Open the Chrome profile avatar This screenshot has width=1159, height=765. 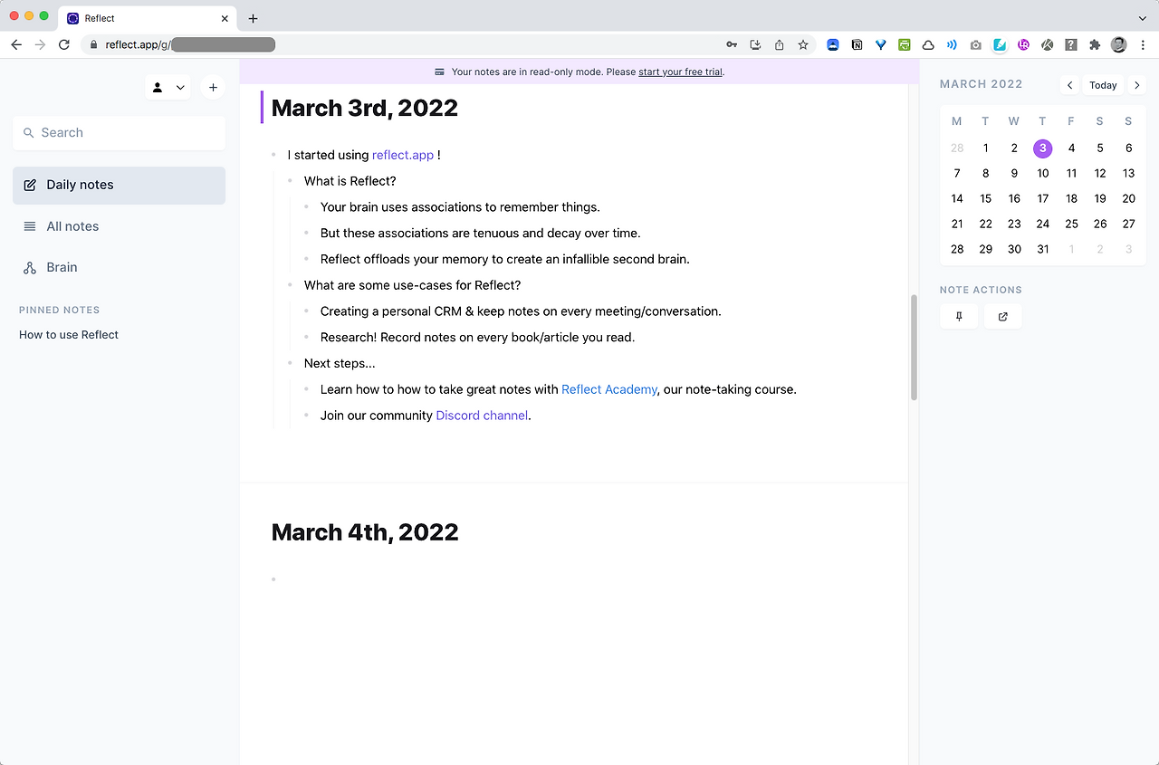(x=1119, y=44)
